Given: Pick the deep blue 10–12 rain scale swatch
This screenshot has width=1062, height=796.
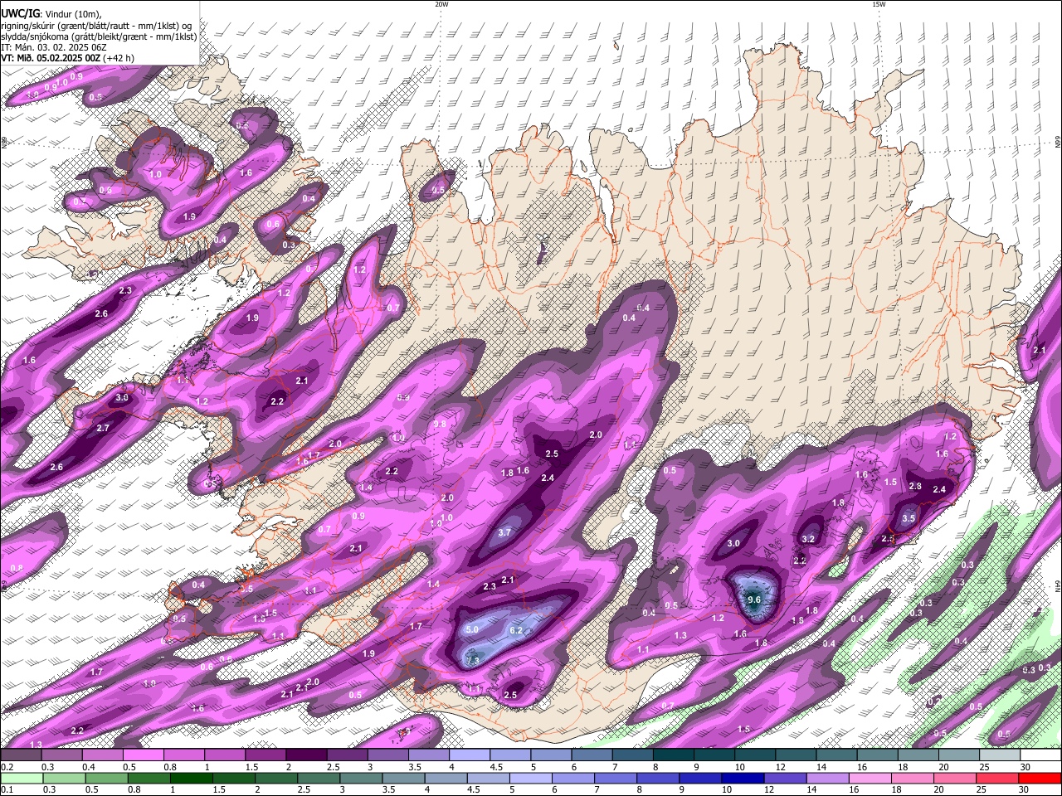Looking at the screenshot, I should 743,778.
